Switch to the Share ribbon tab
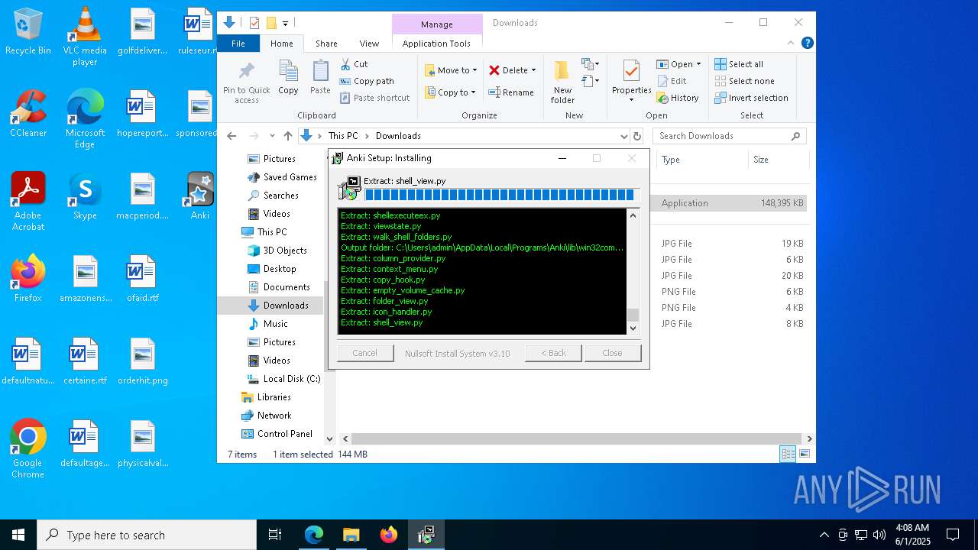Viewport: 978px width, 550px height. click(326, 44)
